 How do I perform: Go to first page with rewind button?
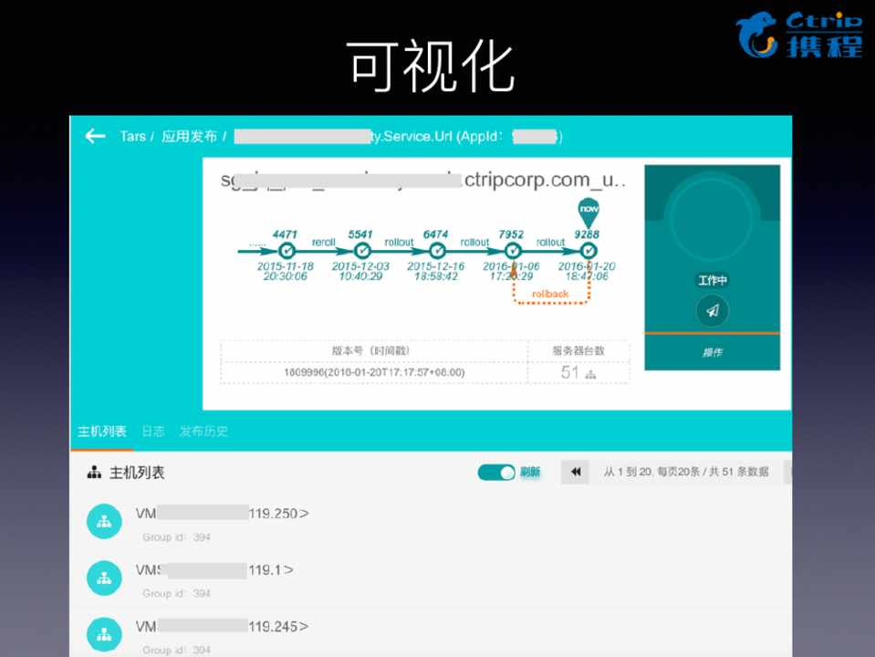576,472
